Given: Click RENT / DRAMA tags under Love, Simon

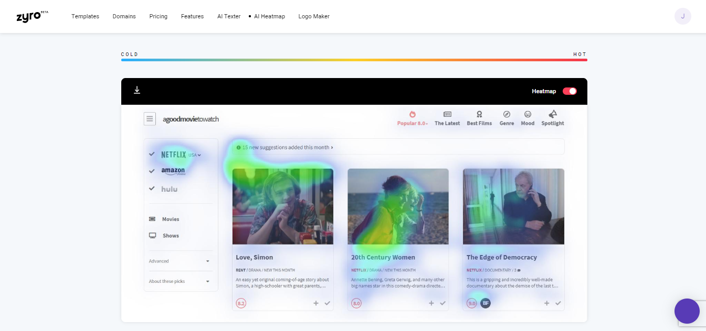Looking at the screenshot, I should click(266, 270).
